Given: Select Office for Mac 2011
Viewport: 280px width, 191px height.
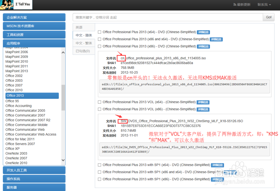Looking at the screenshot, I should [x=20, y=139].
